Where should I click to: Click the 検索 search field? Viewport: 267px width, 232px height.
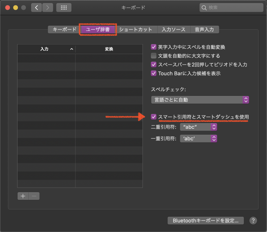click(232, 8)
